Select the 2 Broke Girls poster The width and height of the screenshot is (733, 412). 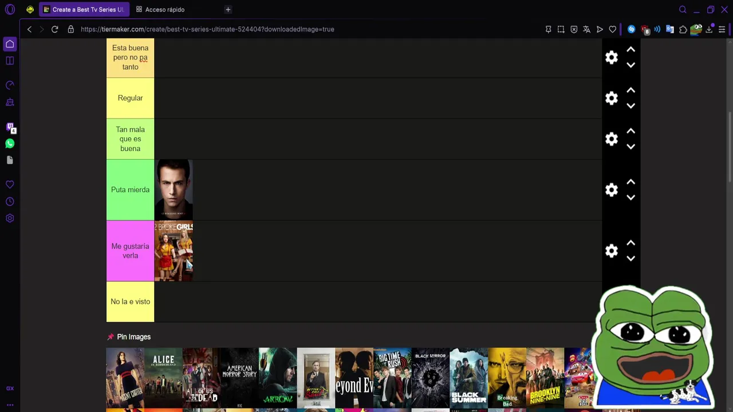pyautogui.click(x=174, y=251)
